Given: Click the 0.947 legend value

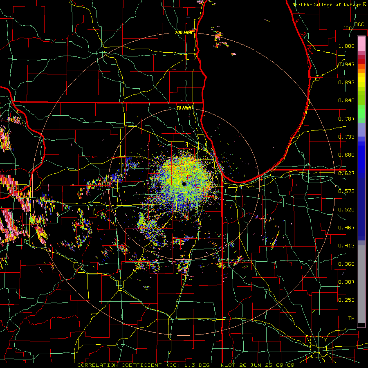Looking at the screenshot, I should [346, 64].
